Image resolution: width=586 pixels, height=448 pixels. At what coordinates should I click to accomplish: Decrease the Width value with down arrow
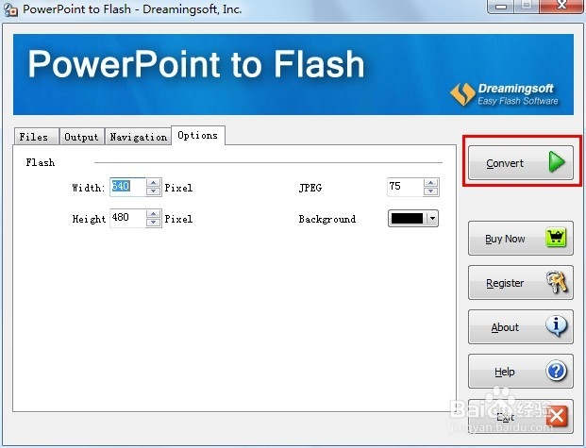(153, 191)
